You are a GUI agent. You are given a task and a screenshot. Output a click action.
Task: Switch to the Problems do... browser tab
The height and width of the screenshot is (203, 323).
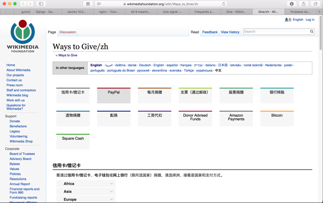(300, 12)
